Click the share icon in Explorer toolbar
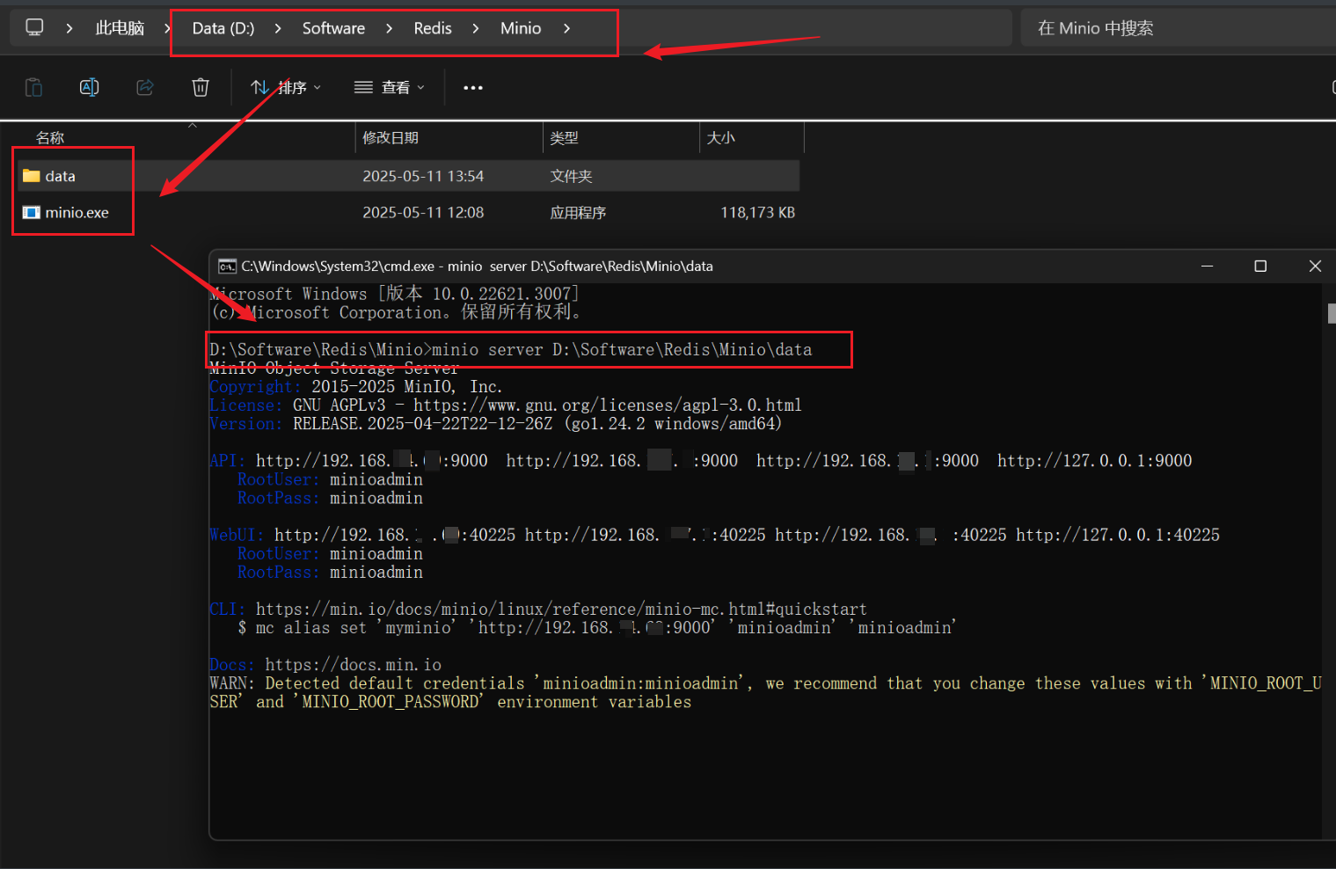This screenshot has height=869, width=1336. point(145,87)
